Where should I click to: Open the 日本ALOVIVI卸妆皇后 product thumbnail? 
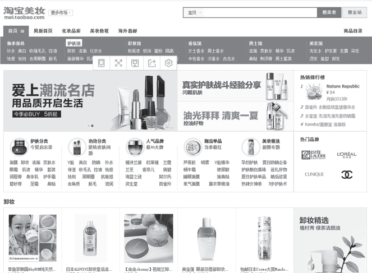click(90, 238)
